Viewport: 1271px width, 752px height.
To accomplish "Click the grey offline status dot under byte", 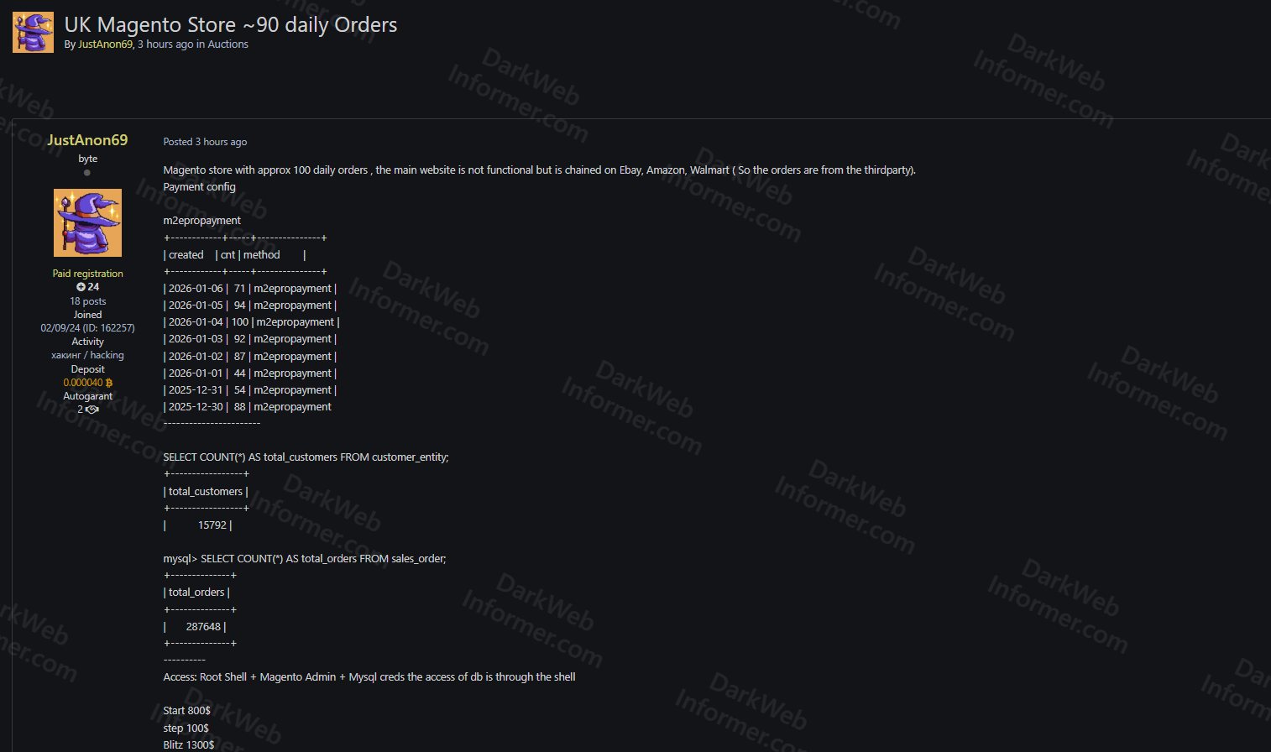I will [x=87, y=173].
